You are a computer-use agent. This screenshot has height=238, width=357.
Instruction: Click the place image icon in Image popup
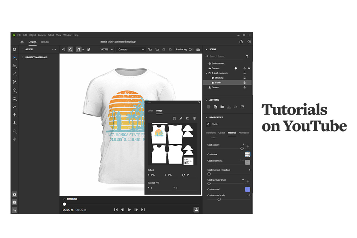click(x=174, y=118)
